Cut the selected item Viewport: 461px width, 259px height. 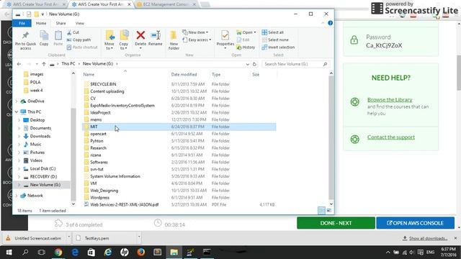coord(73,32)
